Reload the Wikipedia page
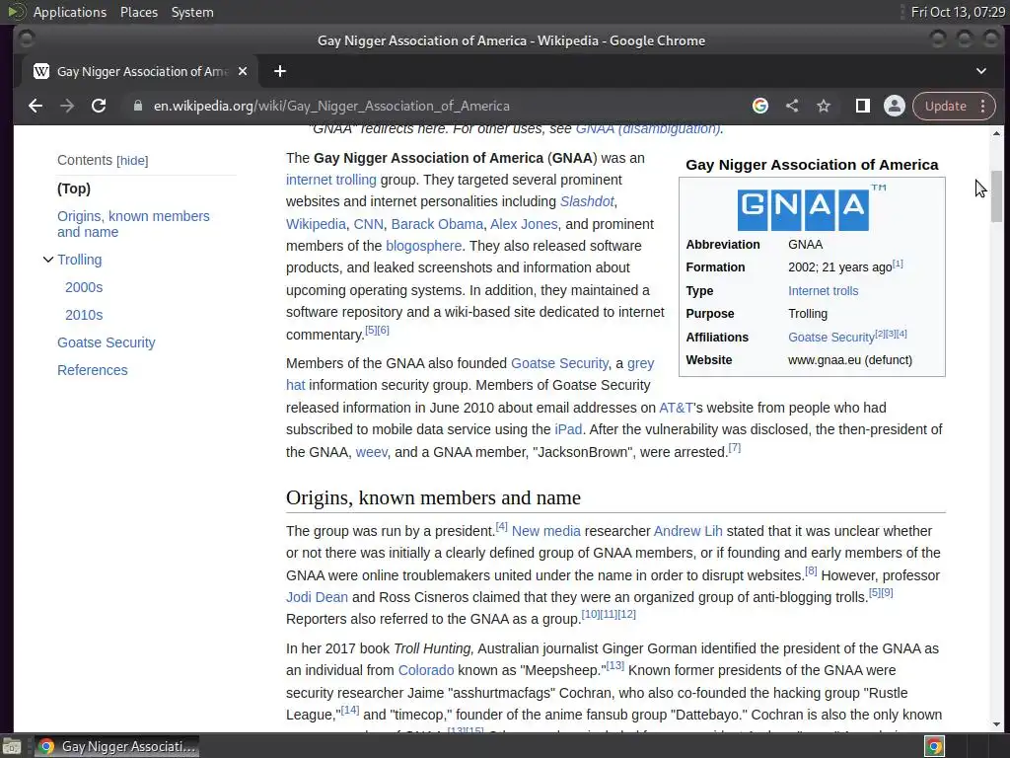This screenshot has height=758, width=1010. point(99,106)
